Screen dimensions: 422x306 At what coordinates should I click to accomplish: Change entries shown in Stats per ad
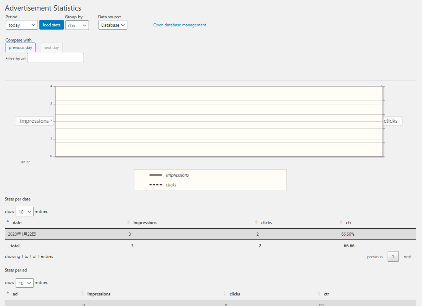click(25, 283)
